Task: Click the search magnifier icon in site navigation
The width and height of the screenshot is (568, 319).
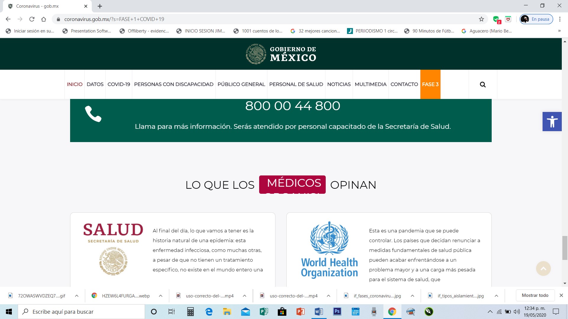Action: click(483, 84)
